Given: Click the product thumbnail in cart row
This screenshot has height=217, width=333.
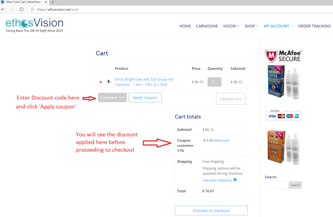Looking at the screenshot, I should (x=109, y=82).
